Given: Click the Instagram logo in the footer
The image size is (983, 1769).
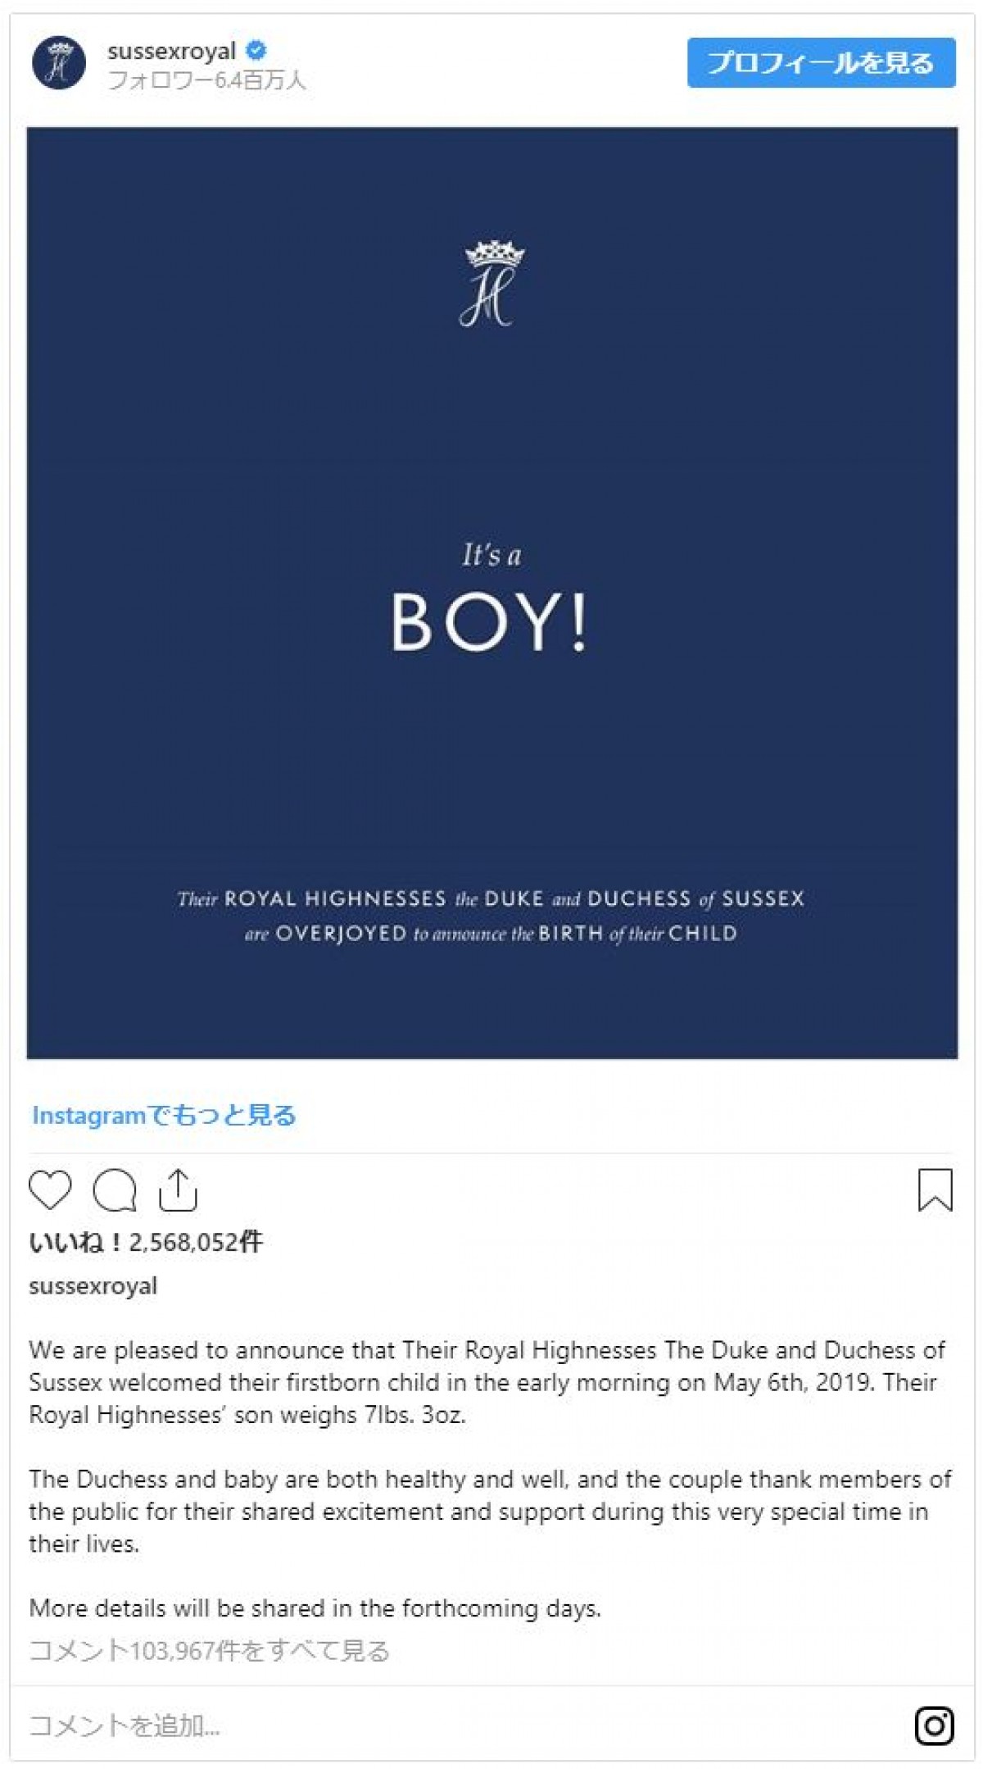Looking at the screenshot, I should point(934,1725).
